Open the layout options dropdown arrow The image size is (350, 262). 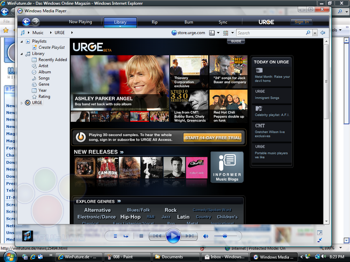(x=218, y=33)
